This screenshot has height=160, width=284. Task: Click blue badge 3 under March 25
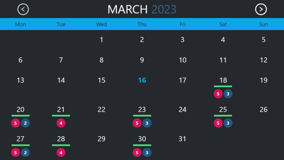tap(228, 123)
